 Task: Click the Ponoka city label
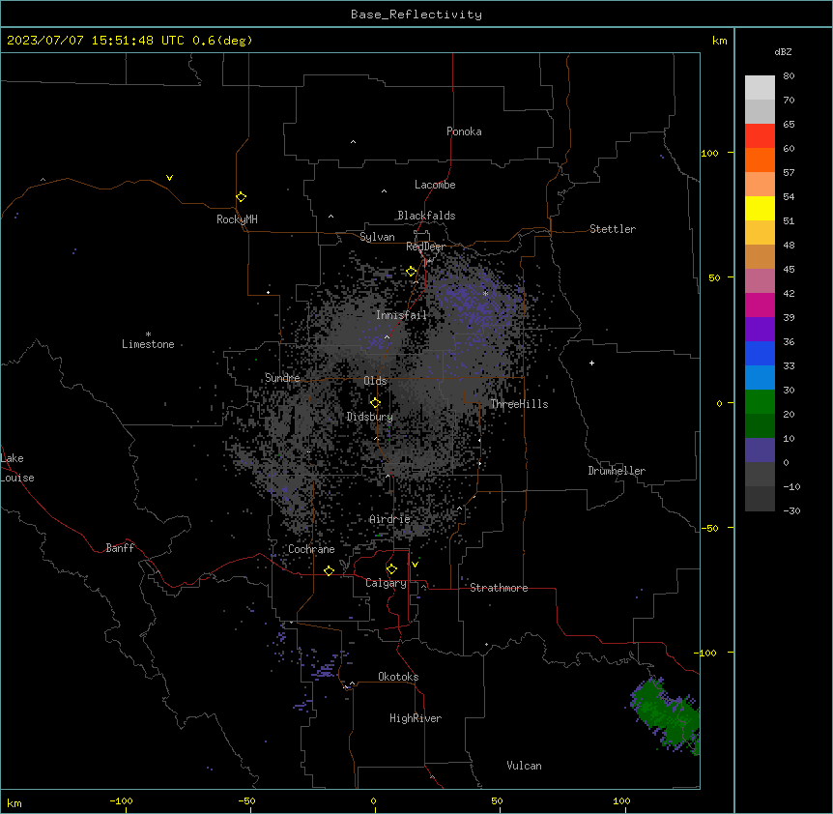point(464,131)
